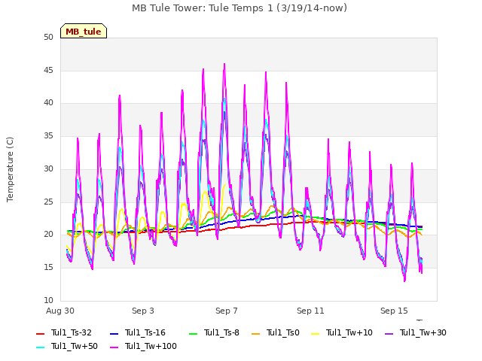Click the cyan Tul1_Tw+50 color swatch
482x361 pixels.
click(x=40, y=347)
